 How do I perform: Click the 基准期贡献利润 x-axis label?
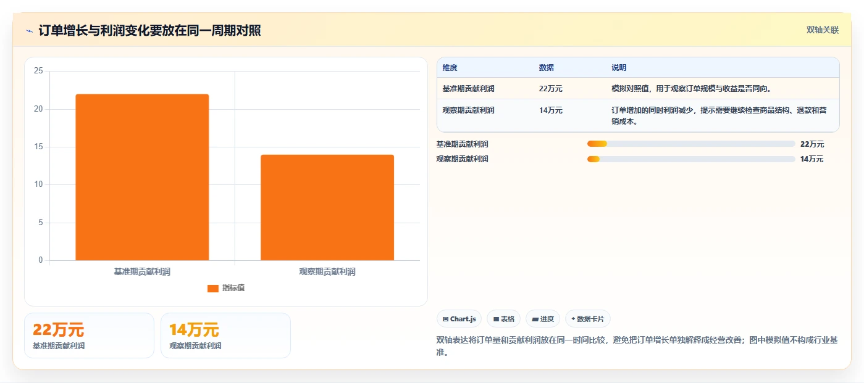(142, 271)
